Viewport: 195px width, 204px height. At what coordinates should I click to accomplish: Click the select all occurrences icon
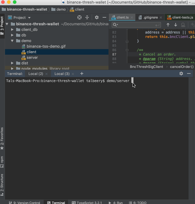[183, 25]
